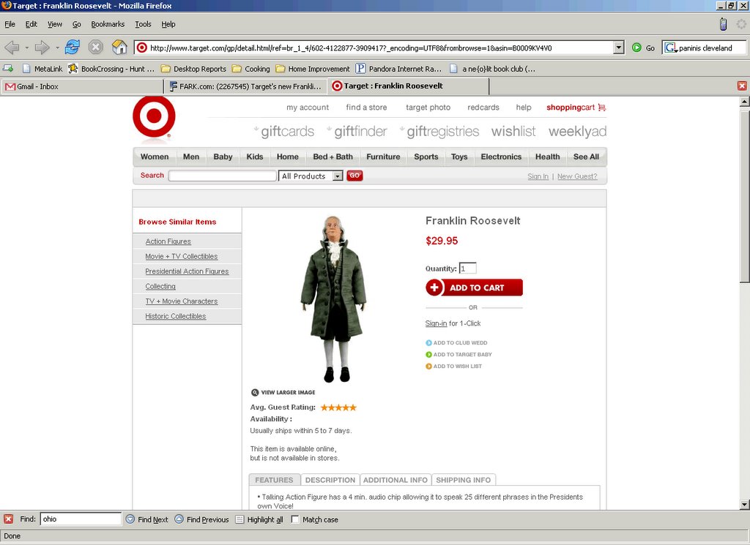Image resolution: width=750 pixels, height=545 pixels.
Task: Click the weeklyad link
Action: 577,132
